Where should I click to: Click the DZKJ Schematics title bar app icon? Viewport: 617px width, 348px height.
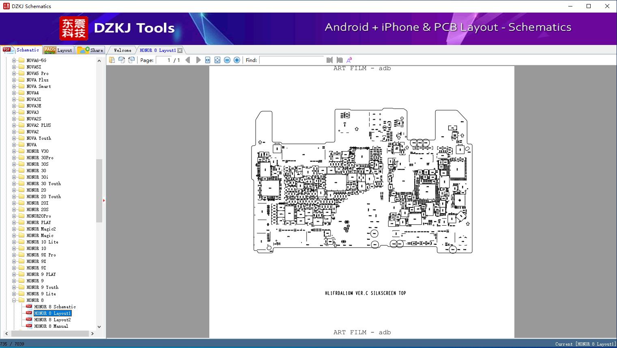pos(6,6)
